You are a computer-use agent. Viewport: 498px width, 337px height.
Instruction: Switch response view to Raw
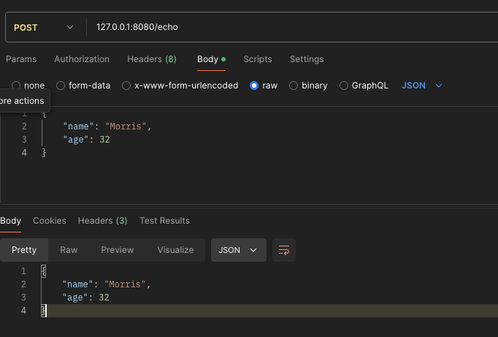click(69, 250)
